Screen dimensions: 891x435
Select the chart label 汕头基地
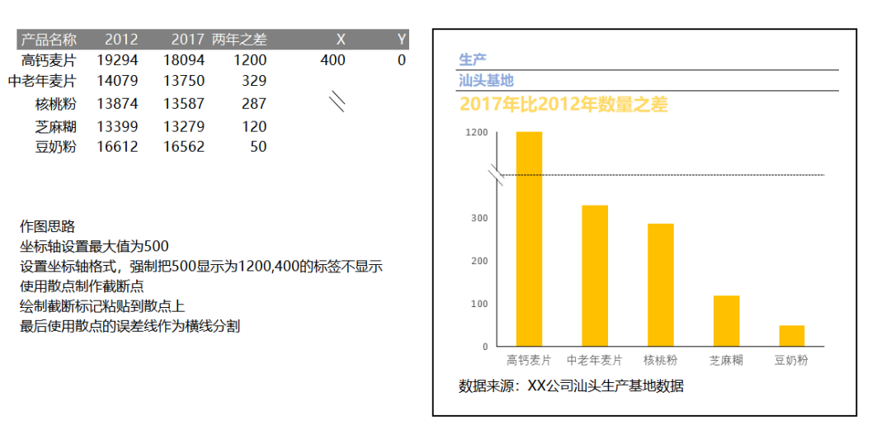(x=486, y=81)
